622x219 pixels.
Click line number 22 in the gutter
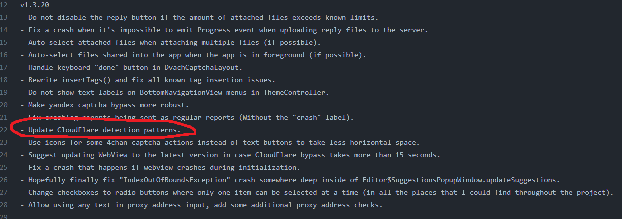(4, 130)
